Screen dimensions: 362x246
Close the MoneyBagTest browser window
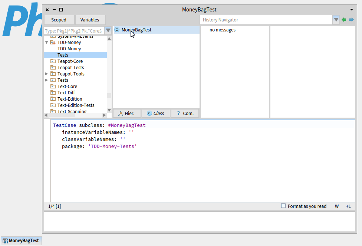point(47,10)
